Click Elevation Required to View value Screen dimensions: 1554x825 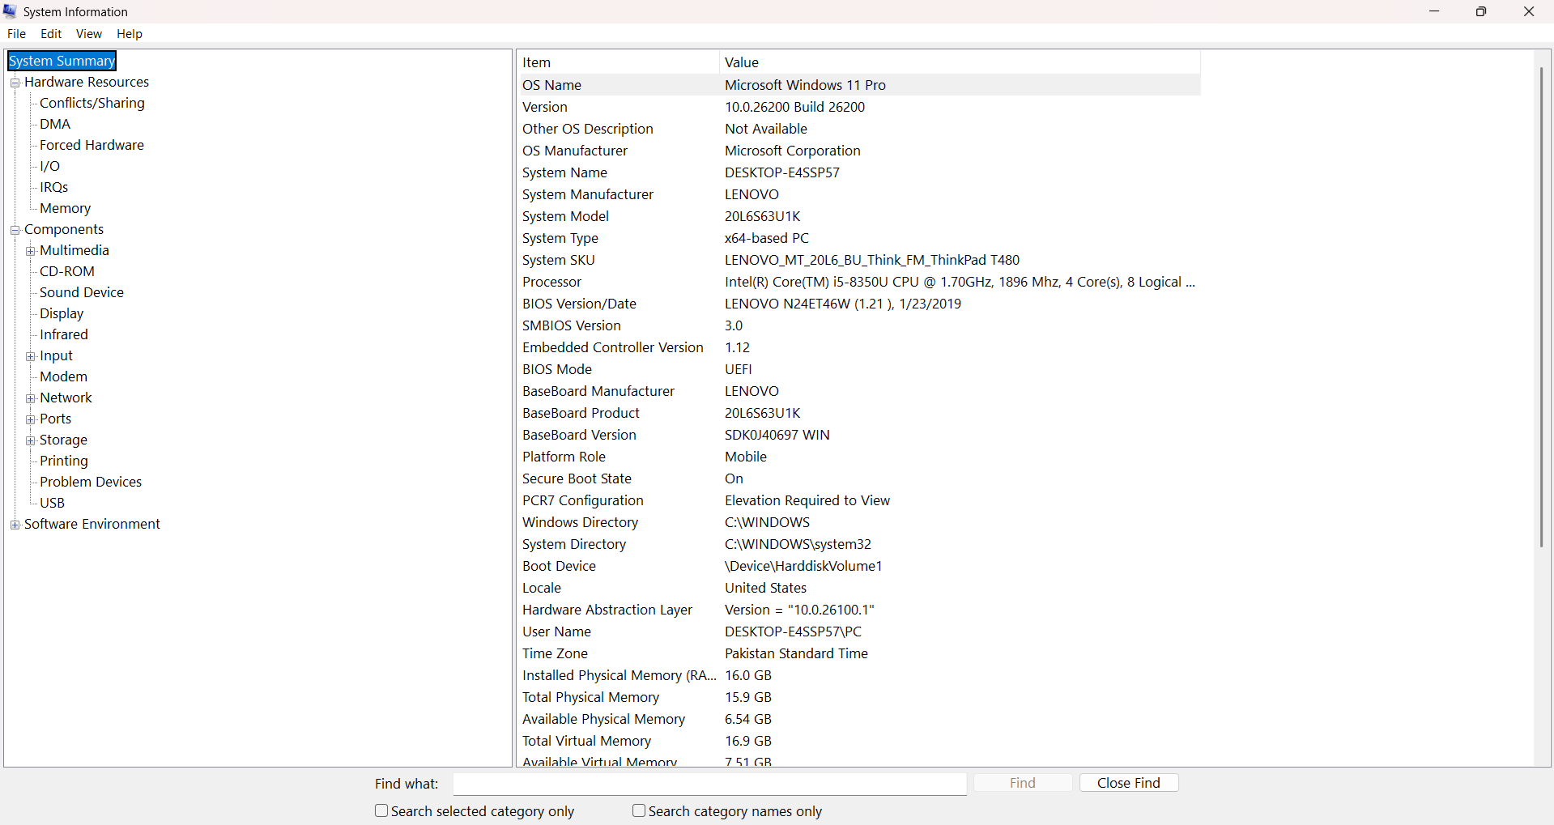pos(807,500)
